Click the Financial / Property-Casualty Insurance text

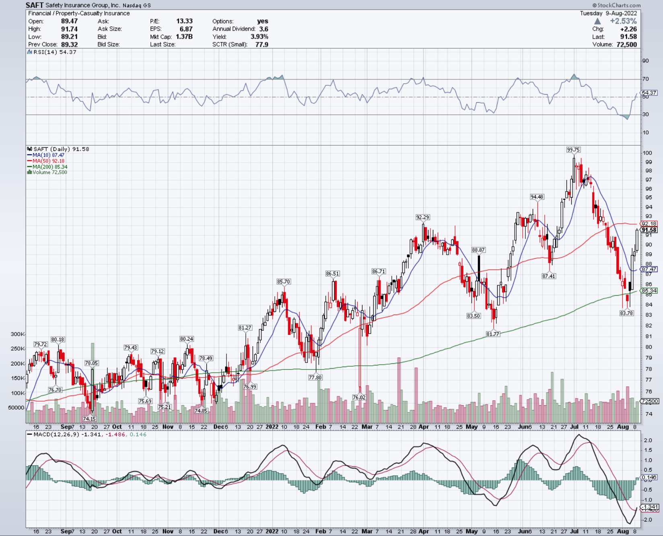coord(79,13)
